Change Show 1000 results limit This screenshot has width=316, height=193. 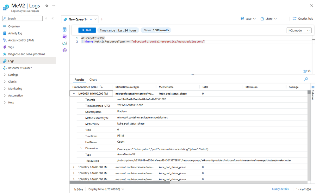156,30
